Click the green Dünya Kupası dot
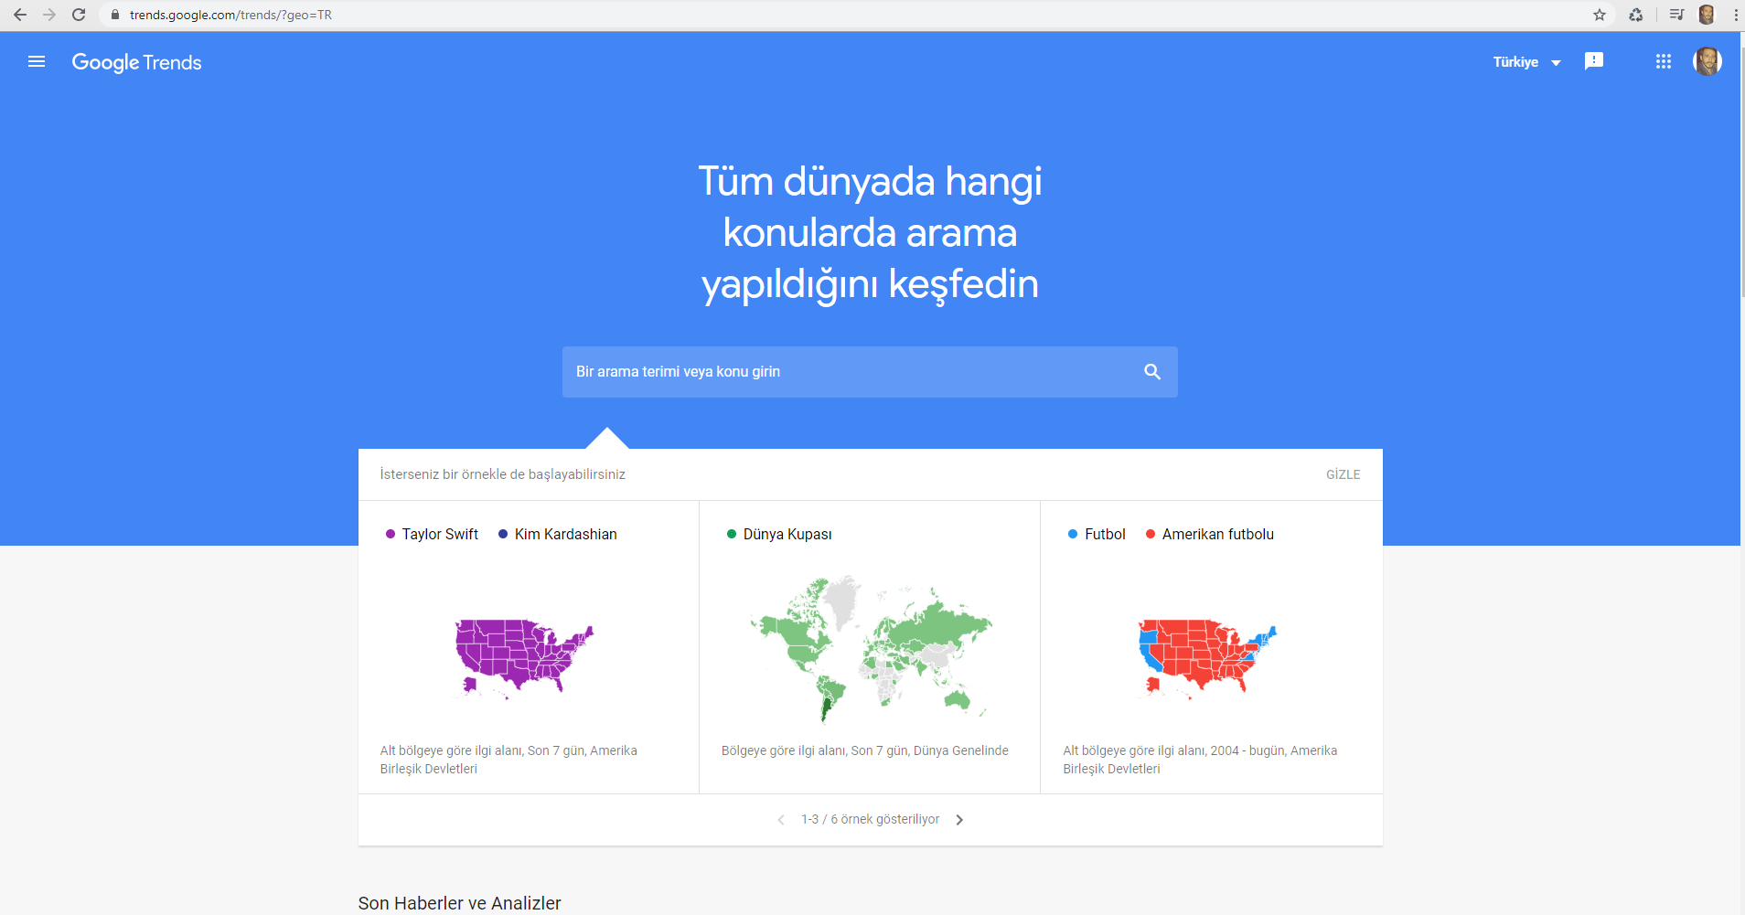The width and height of the screenshot is (1745, 915). [732, 534]
